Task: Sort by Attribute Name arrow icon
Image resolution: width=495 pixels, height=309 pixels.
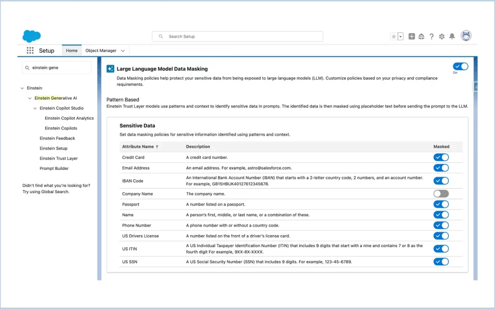Action: 157,147
